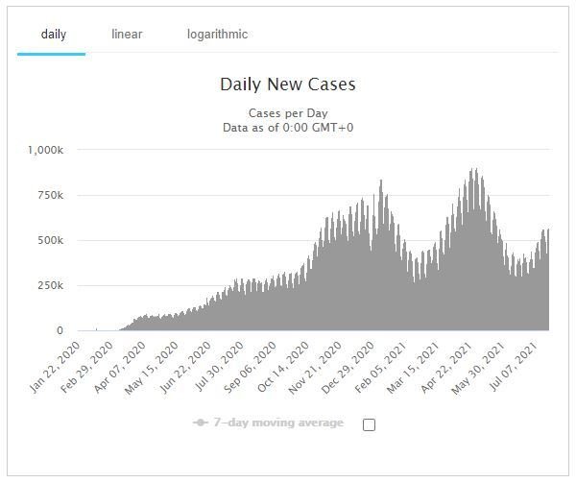Click the Data as of 0:00 GMT+0 text

[288, 127]
